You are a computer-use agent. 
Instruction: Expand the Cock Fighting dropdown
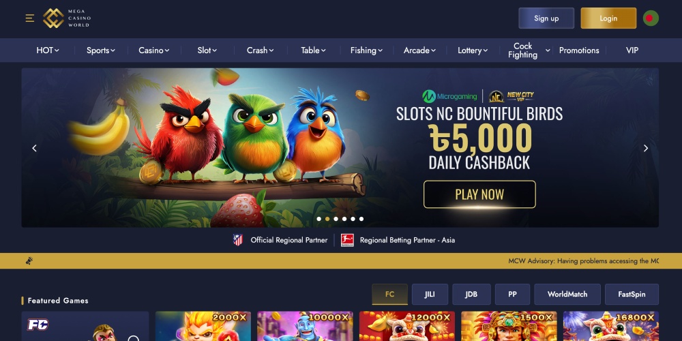[x=529, y=50]
